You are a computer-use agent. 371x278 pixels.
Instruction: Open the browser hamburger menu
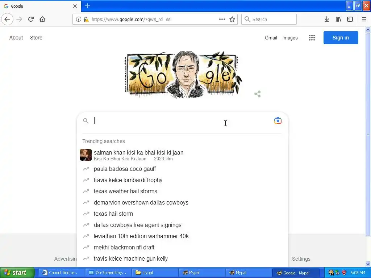point(364,19)
